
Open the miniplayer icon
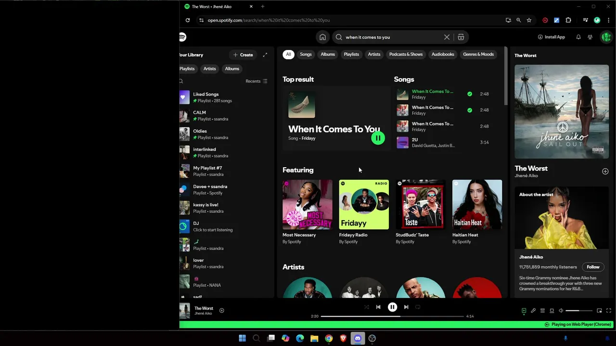coord(599,310)
